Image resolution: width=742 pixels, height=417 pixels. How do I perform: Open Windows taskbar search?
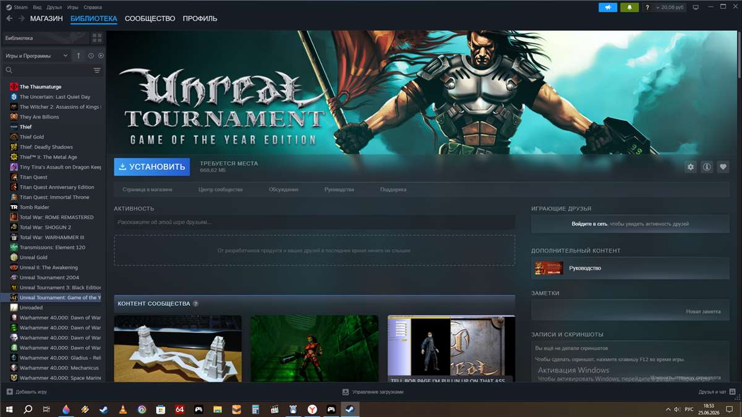click(28, 409)
